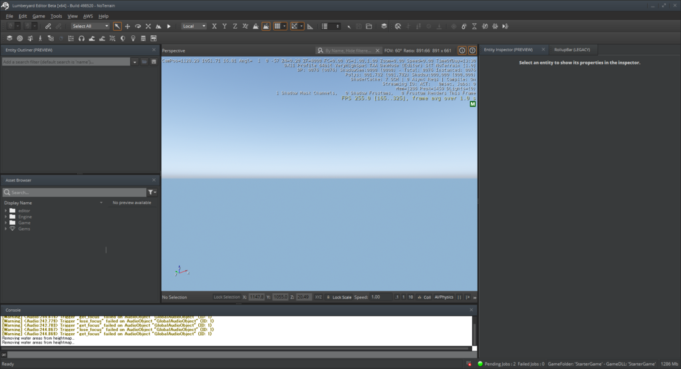Expand the Gems folder in Asset Browser
This screenshot has width=681, height=369.
point(6,229)
